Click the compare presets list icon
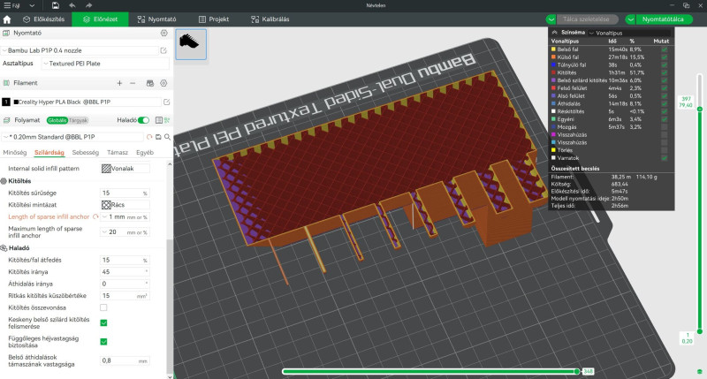Viewport: 707px width, 379px height. [x=159, y=120]
